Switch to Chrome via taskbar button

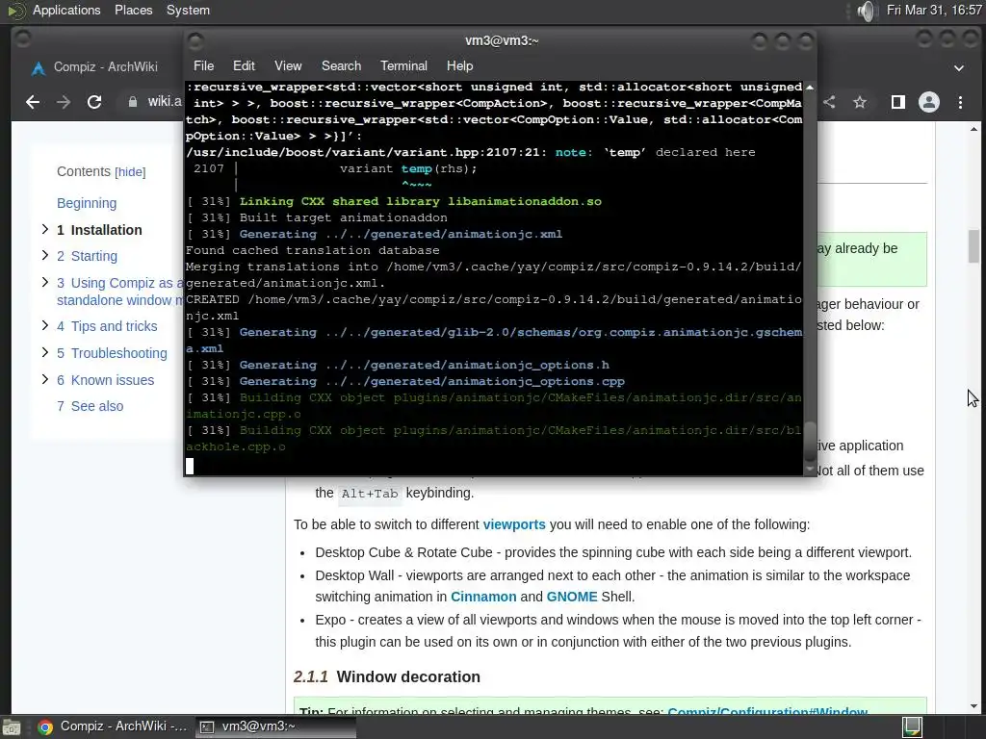pyautogui.click(x=112, y=726)
